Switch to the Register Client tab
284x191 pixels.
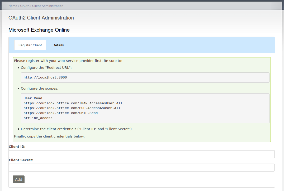(30, 45)
